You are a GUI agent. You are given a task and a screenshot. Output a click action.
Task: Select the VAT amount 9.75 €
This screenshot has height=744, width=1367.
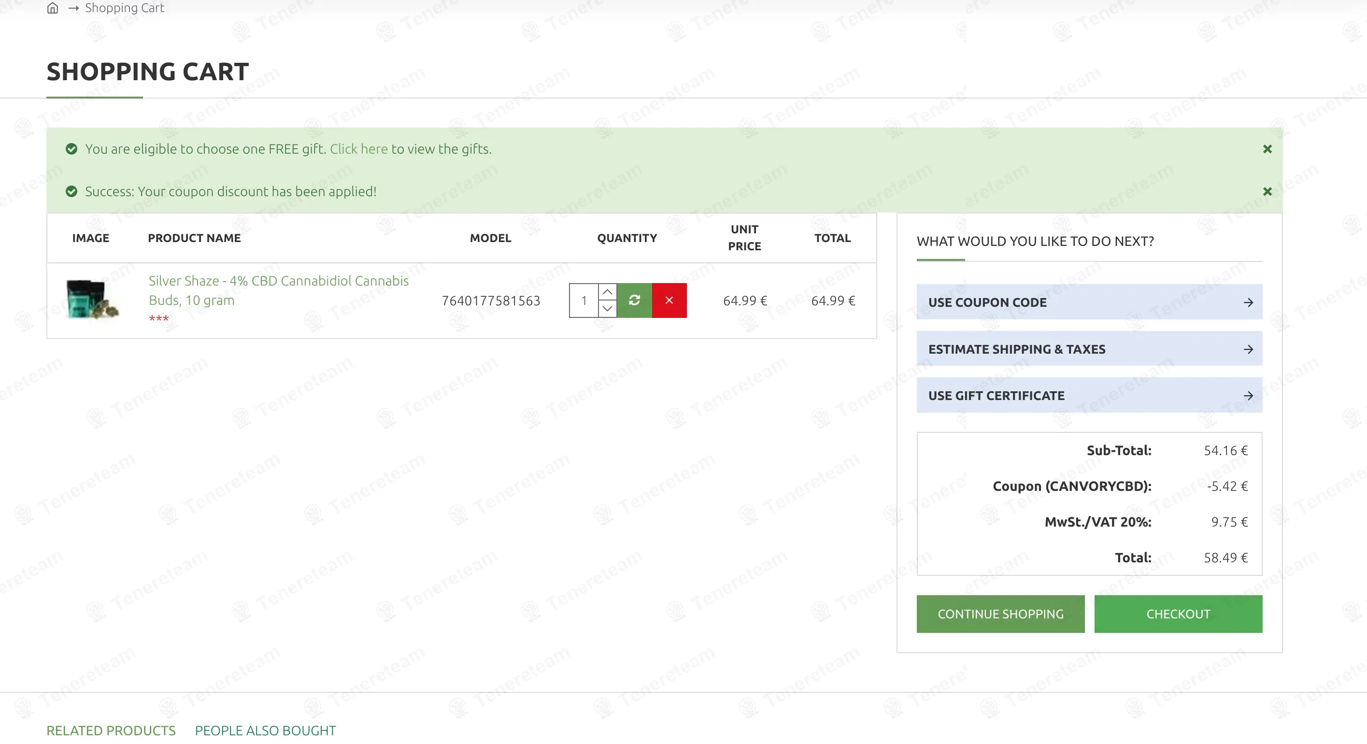[x=1229, y=522]
